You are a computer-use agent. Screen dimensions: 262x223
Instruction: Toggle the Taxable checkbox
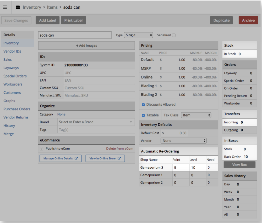tap(143, 115)
